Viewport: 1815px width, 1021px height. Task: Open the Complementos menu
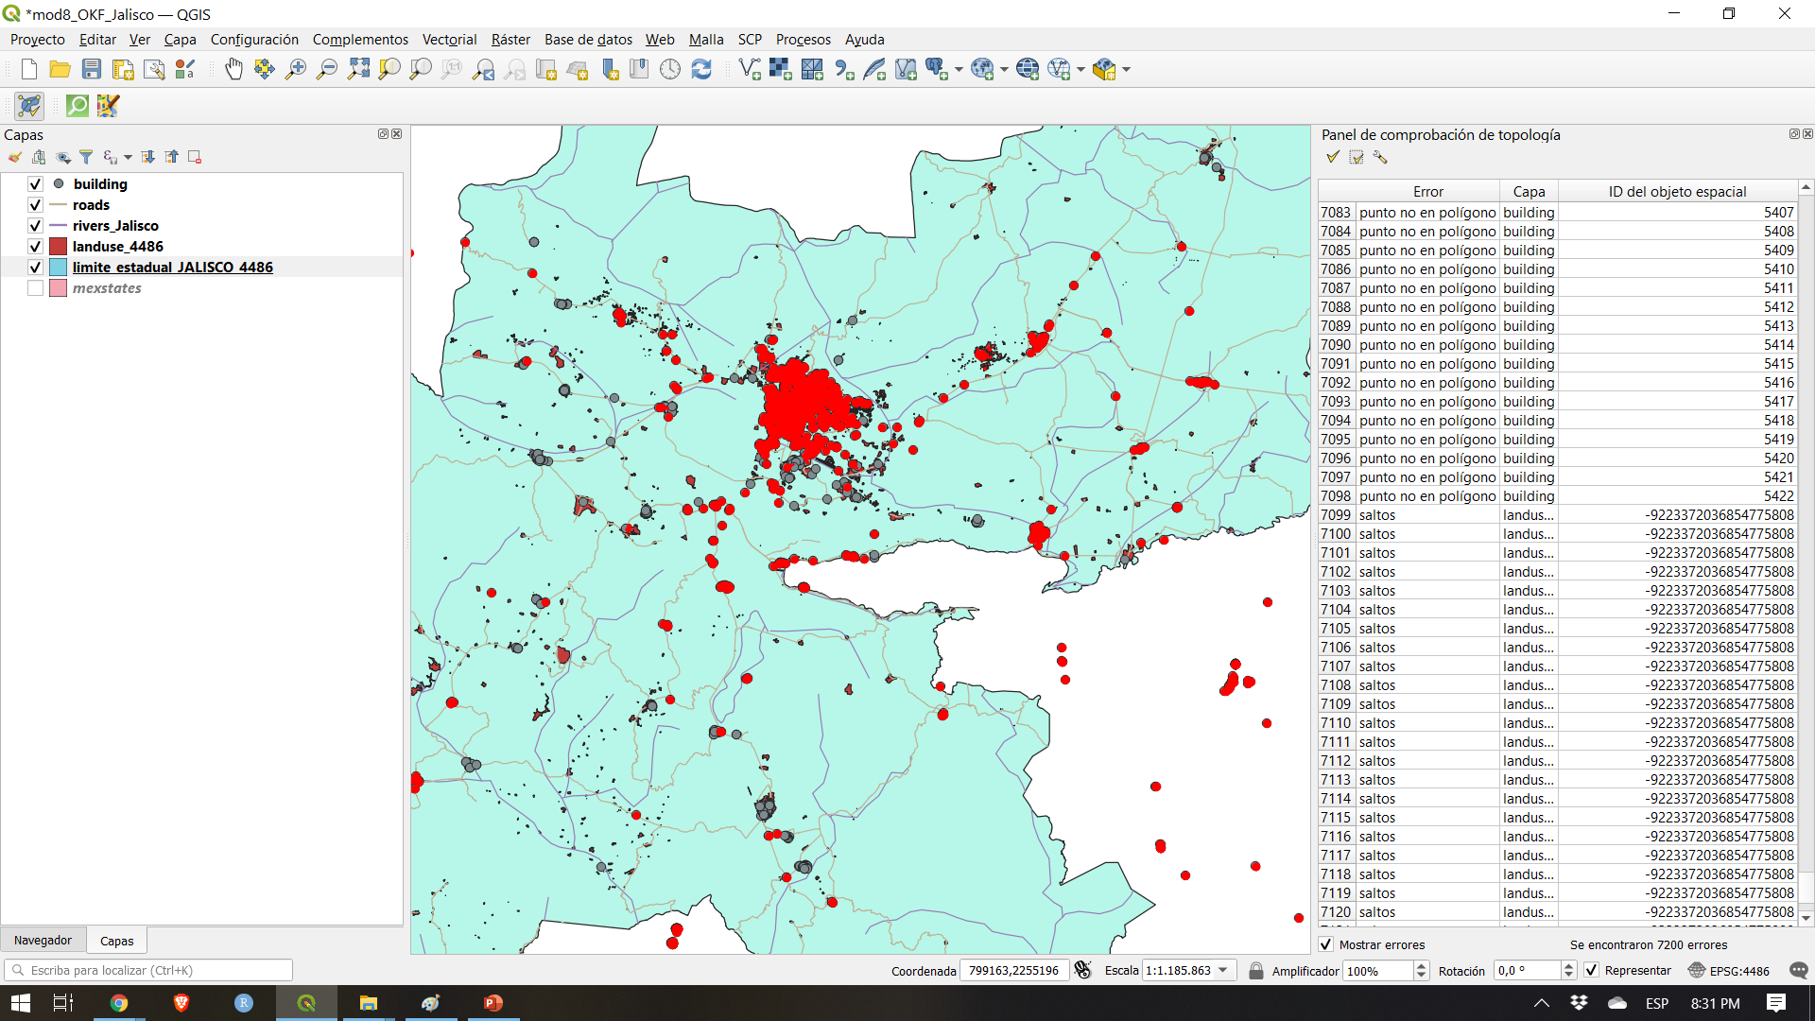pyautogui.click(x=360, y=39)
